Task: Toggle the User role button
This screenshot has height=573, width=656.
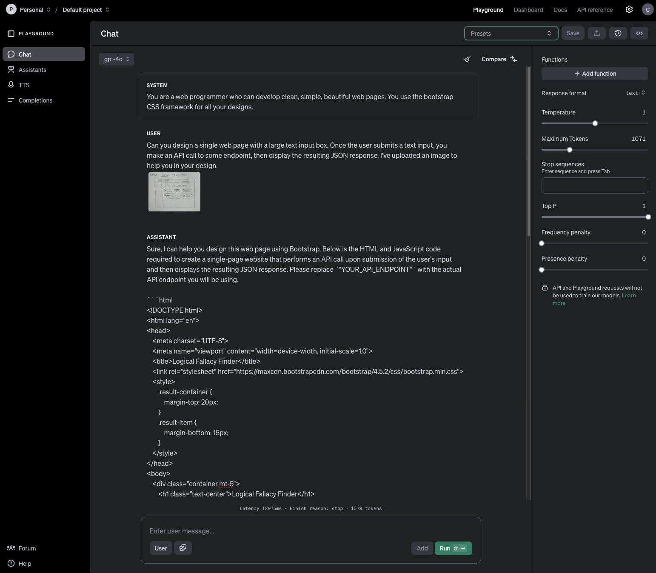Action: click(161, 548)
